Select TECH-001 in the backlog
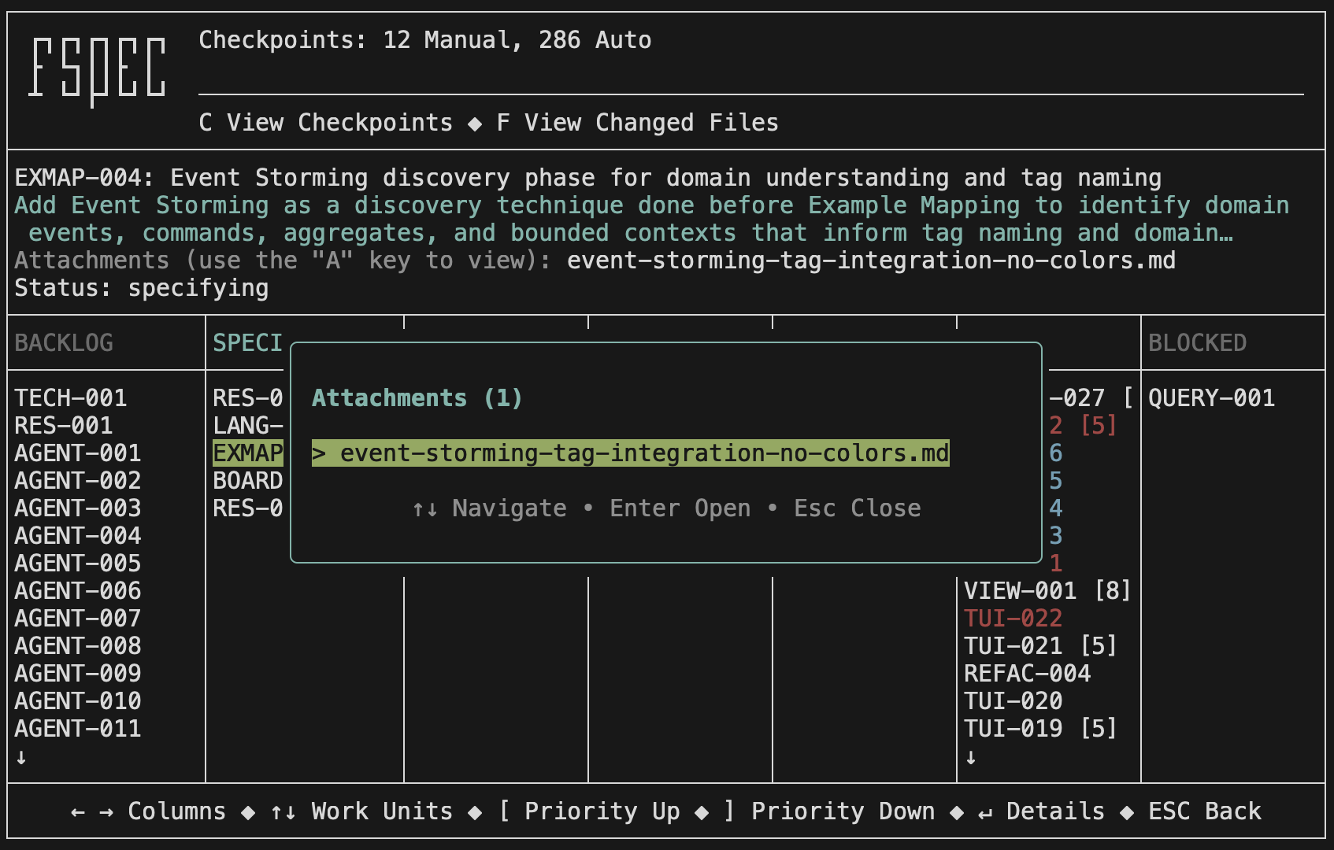 coord(71,398)
